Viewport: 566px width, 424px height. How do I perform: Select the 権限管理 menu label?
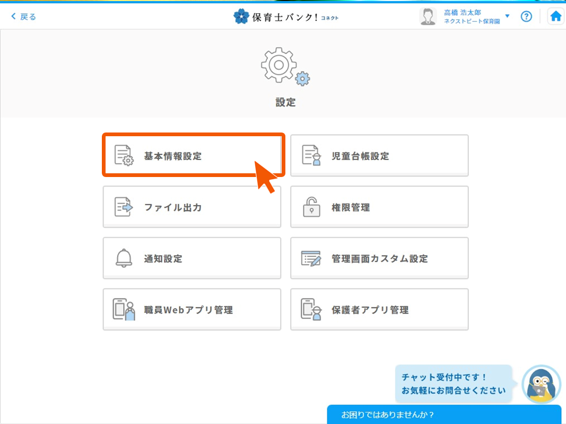pos(351,208)
